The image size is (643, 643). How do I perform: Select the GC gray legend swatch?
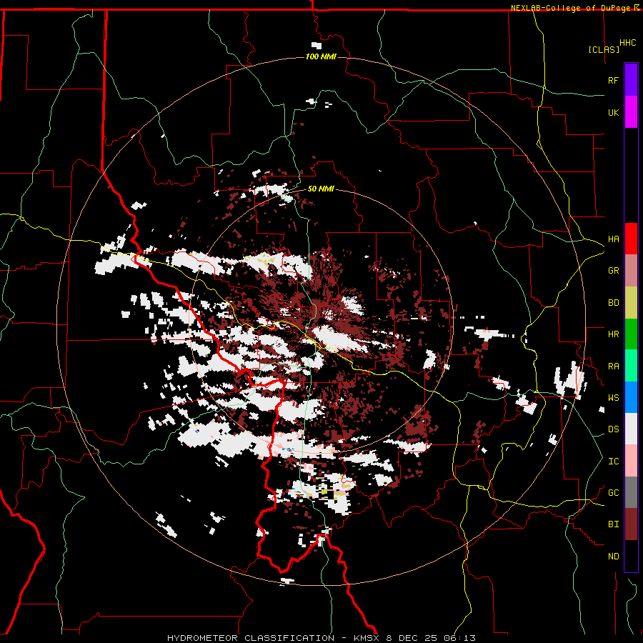(631, 492)
